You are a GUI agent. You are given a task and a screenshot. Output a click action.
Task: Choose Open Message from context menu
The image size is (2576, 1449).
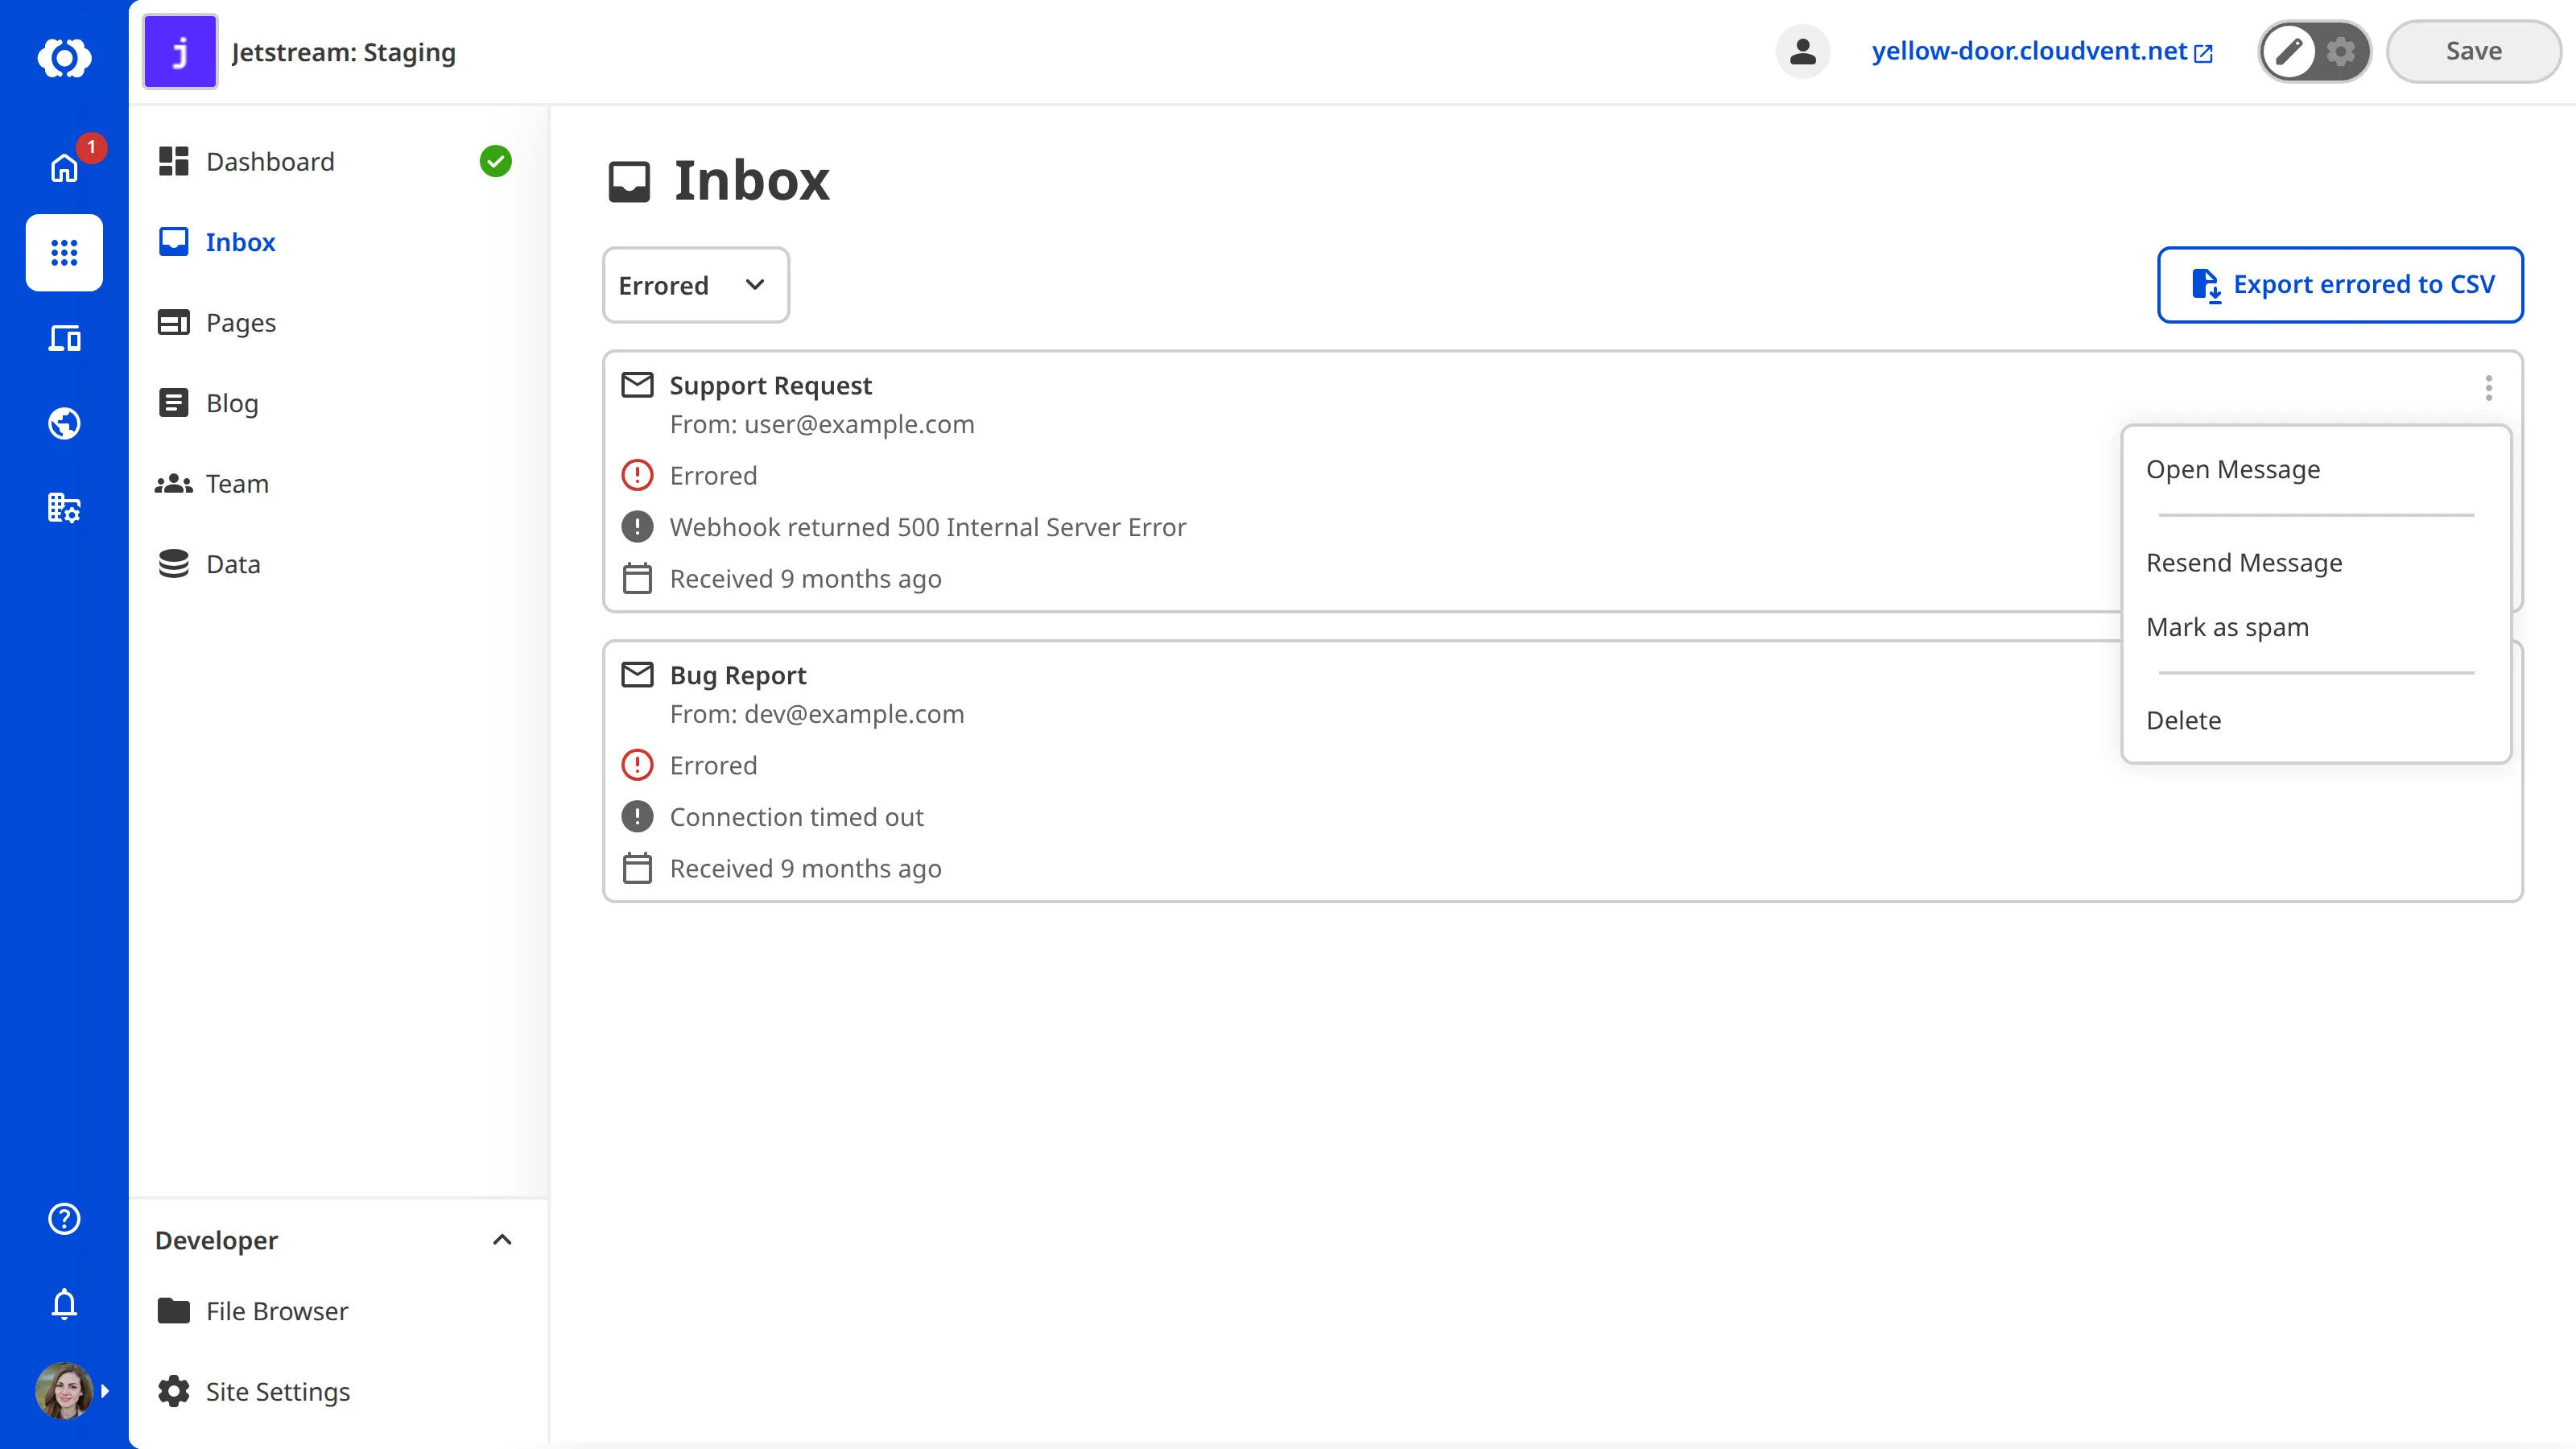(x=2316, y=469)
